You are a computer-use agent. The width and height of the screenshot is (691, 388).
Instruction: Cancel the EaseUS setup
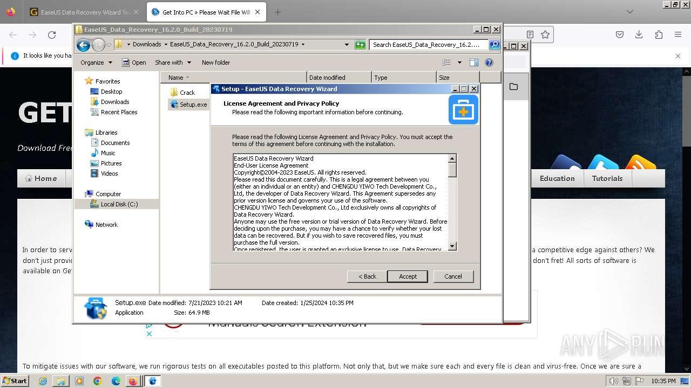coord(453,276)
